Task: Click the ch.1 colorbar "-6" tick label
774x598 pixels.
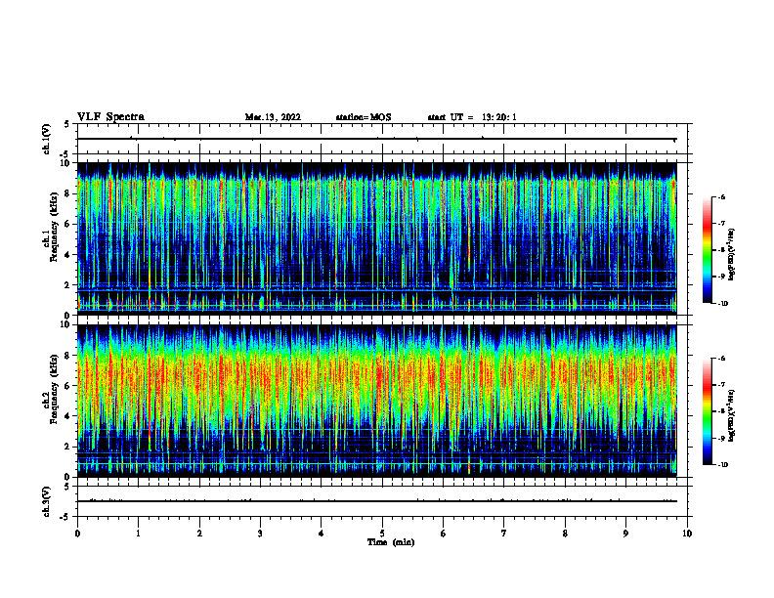Action: coord(721,197)
